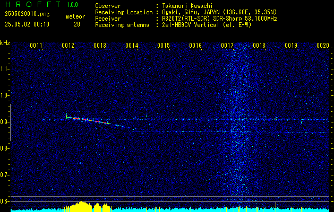This screenshot has height=212, width=334.
Task: Click the 0.8 frequency axis label
Action: point(4,148)
